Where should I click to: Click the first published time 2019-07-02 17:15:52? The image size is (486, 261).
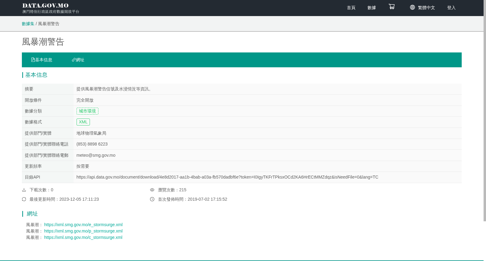click(207, 199)
